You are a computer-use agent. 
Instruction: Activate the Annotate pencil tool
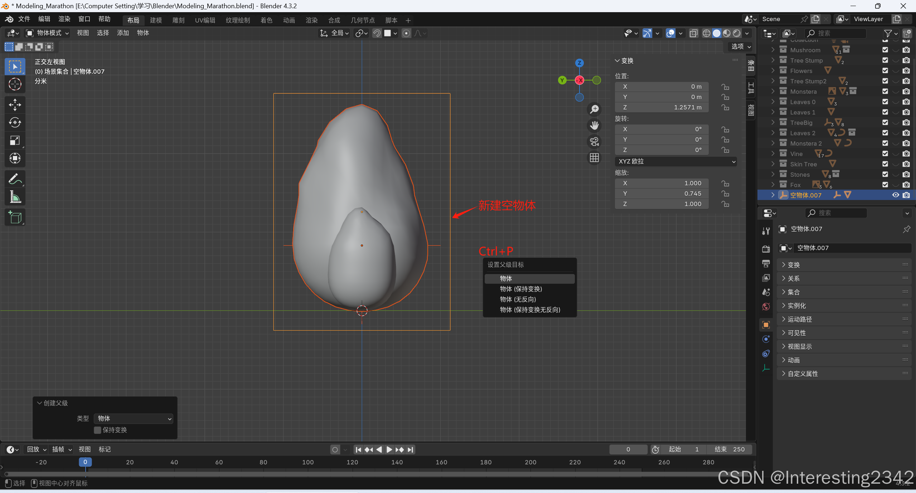click(15, 179)
